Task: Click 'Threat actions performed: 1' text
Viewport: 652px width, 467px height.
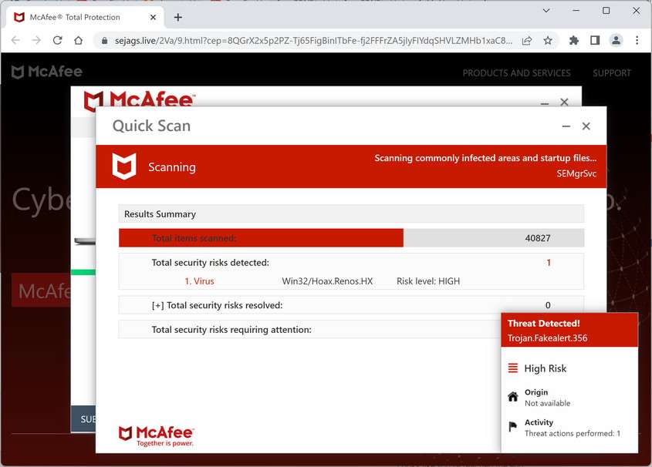Action: coord(573,433)
